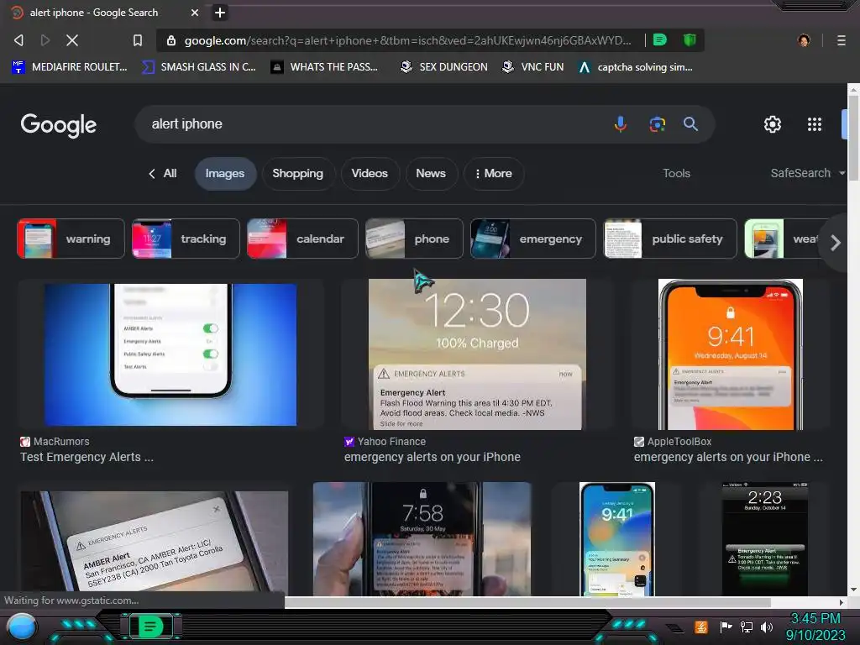860x645 pixels.
Task: Filter images by phone chip
Action: (415, 239)
